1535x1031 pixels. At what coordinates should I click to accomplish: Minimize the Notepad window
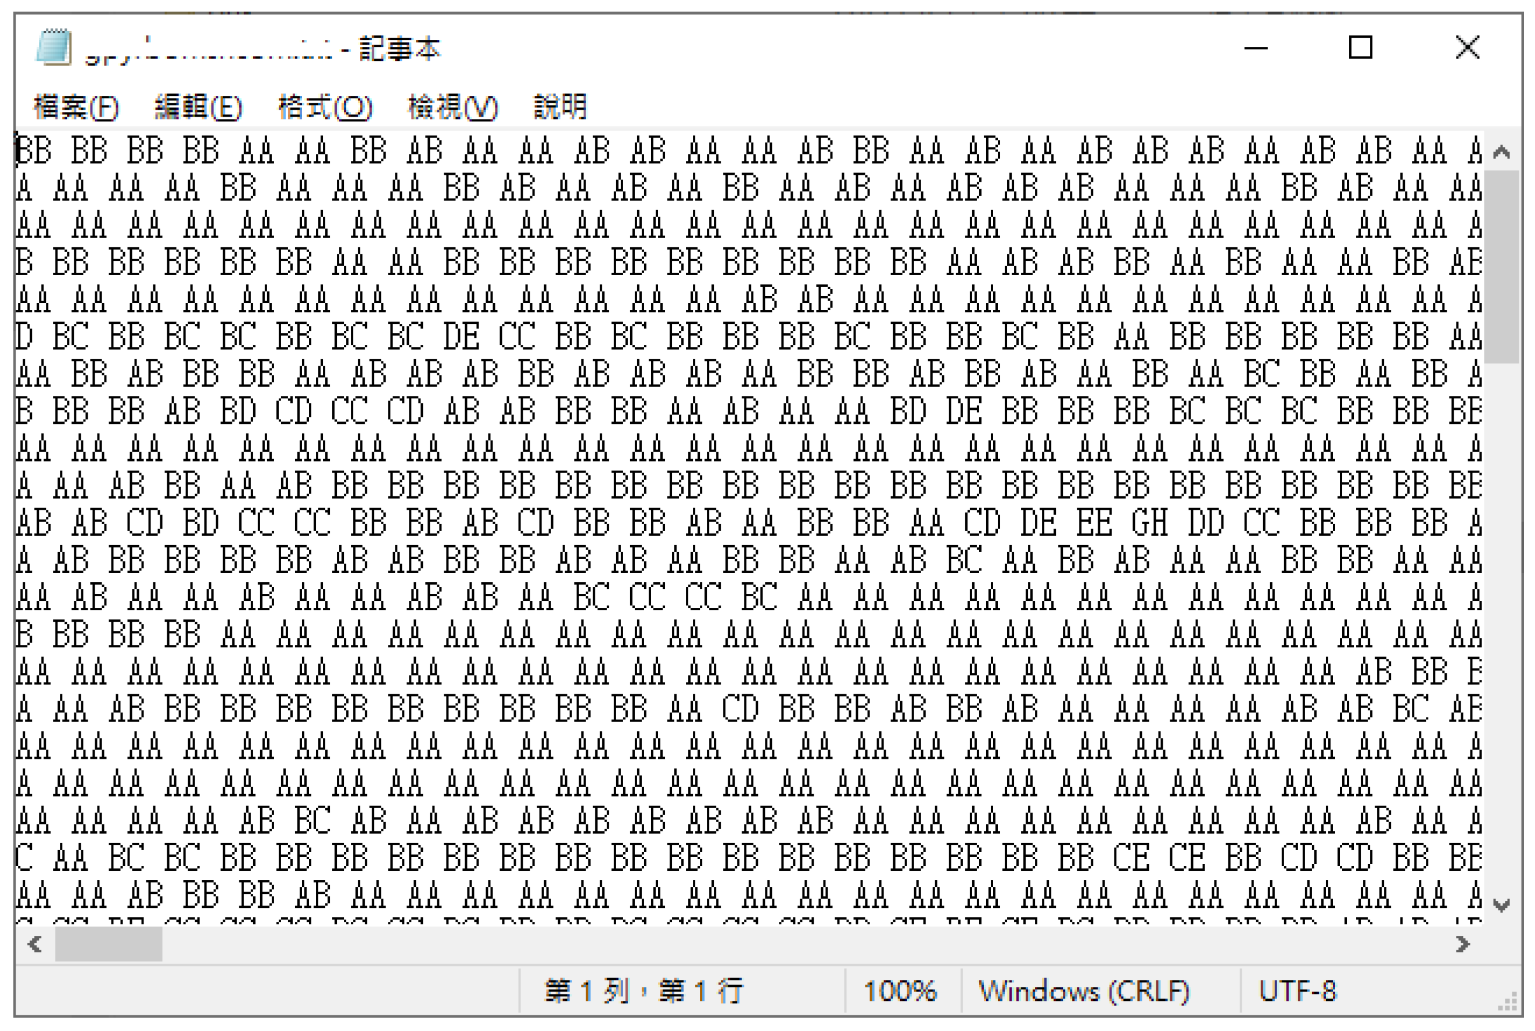(1256, 48)
